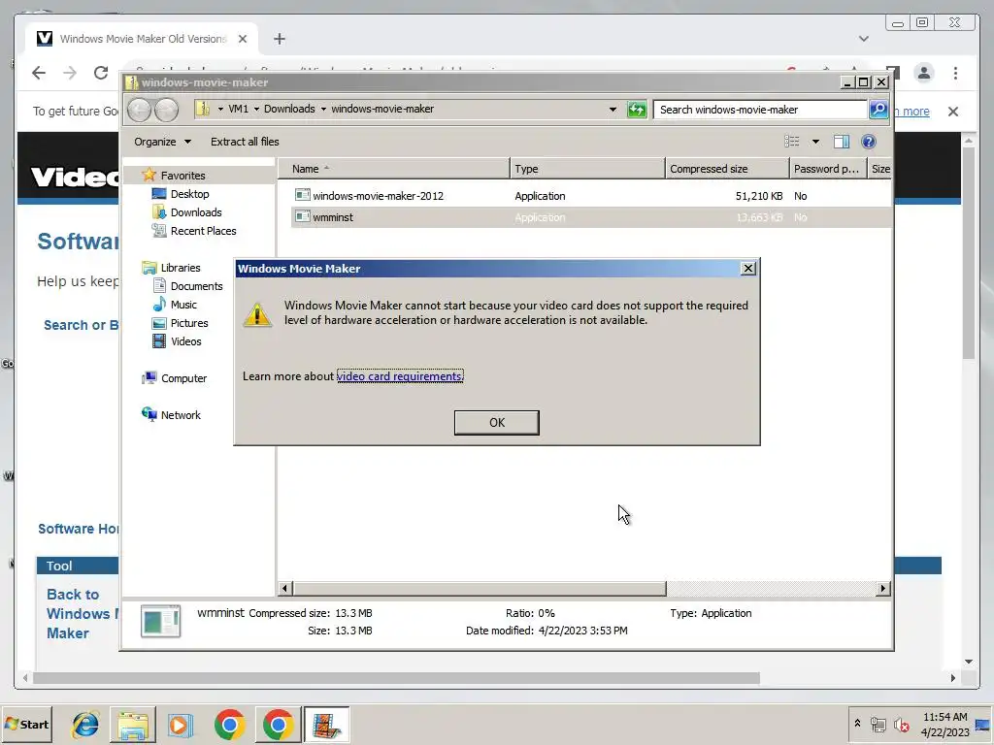This screenshot has height=745, width=994.
Task: Click Chrome's back arrow button
Action: (x=39, y=73)
